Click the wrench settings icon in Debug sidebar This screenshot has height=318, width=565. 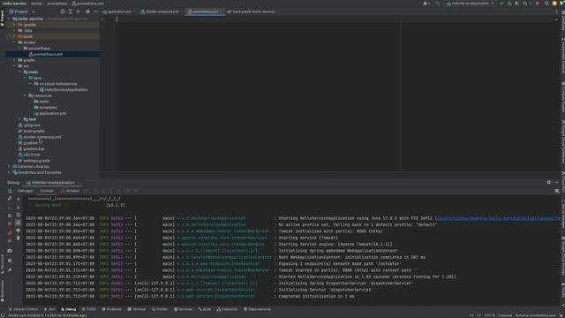click(10, 199)
